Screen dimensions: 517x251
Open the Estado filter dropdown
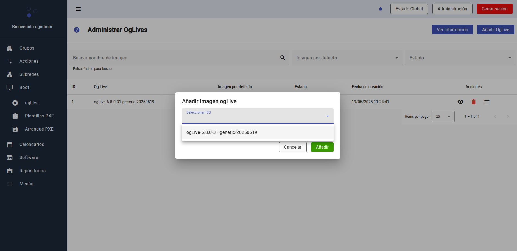(x=460, y=58)
